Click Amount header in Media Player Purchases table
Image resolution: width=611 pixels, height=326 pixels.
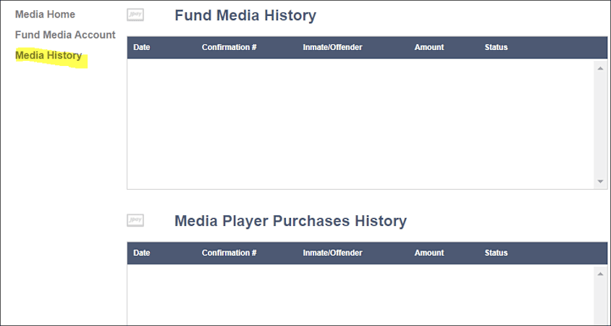(x=429, y=254)
